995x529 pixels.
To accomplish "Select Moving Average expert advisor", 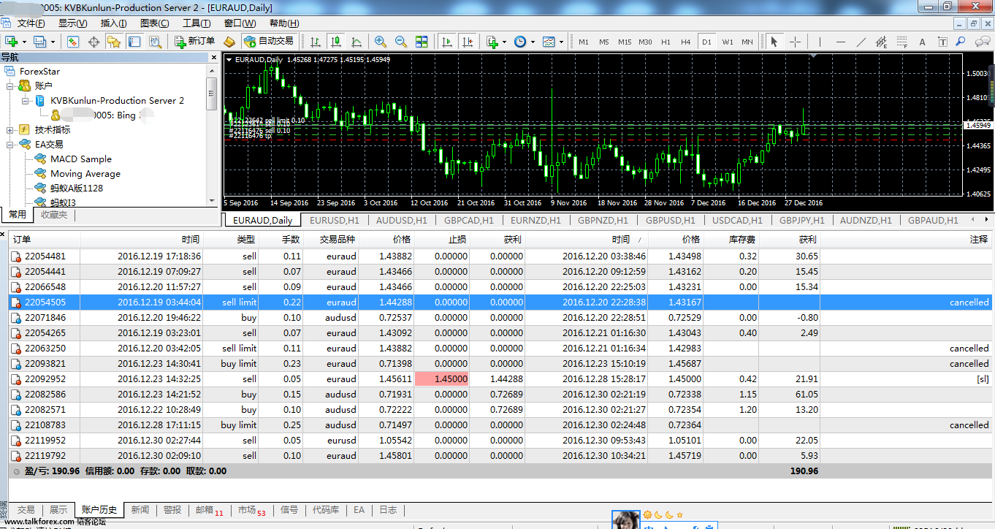I will click(x=85, y=174).
